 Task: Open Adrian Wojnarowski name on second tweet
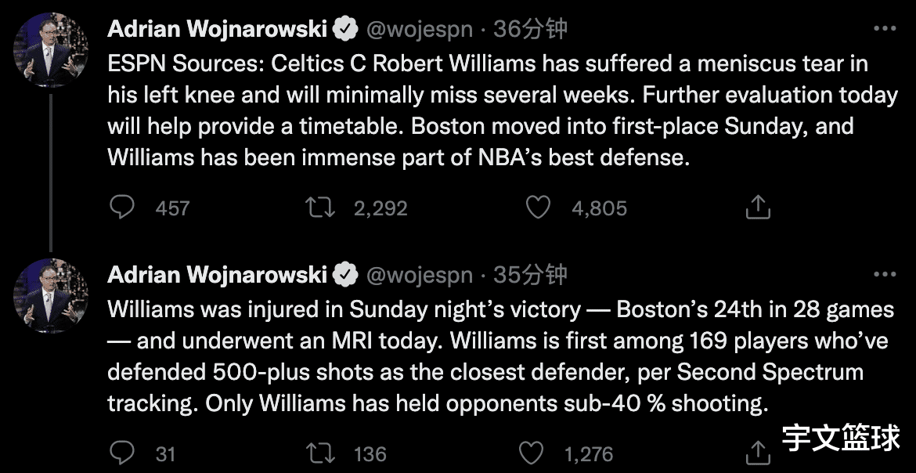point(217,274)
